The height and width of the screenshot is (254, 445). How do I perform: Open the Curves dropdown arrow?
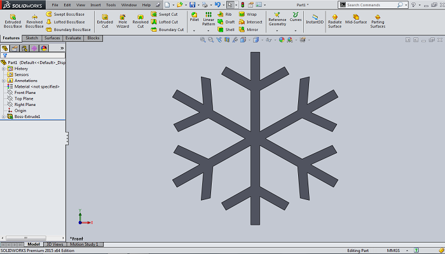[296, 30]
